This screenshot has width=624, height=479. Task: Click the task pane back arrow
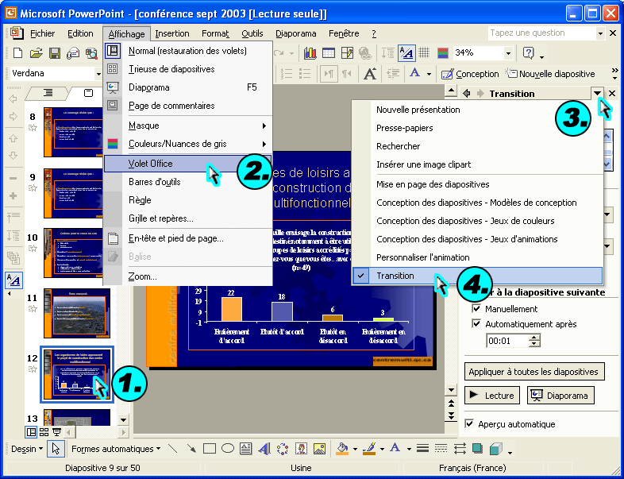[466, 94]
